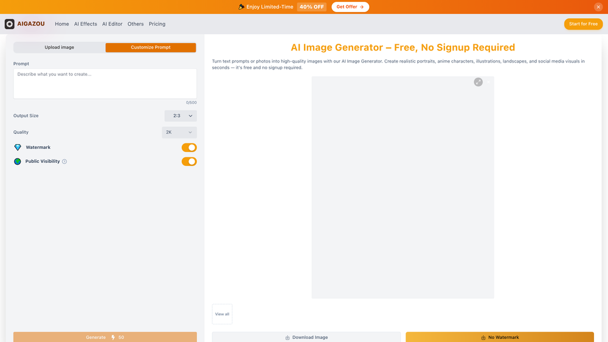Viewport: 608px width, 342px height.
Task: Click the globe icon beside Public Visibility
Action: coord(18,162)
